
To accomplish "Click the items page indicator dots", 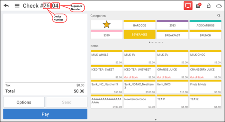I will 156,120.
